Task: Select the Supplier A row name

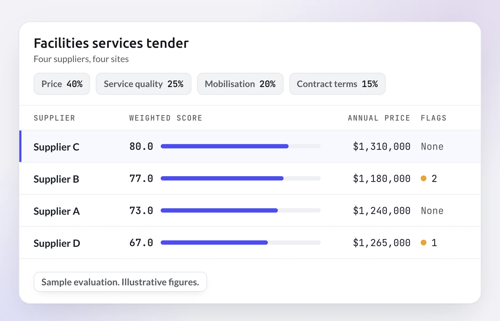Action: 57,211
